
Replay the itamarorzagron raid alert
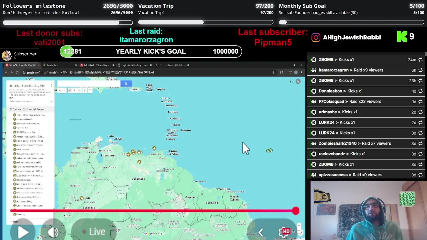point(420,70)
